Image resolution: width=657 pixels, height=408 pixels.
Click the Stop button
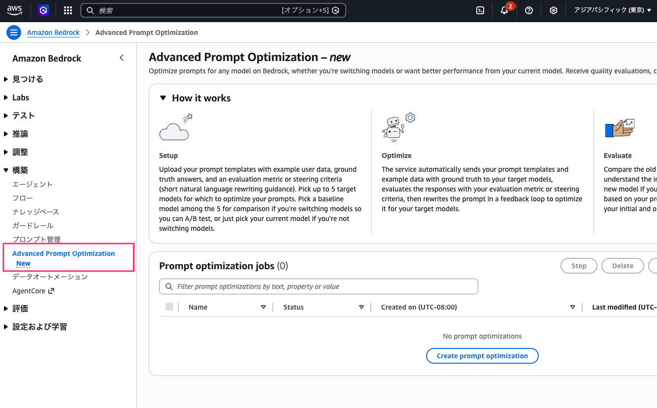579,266
